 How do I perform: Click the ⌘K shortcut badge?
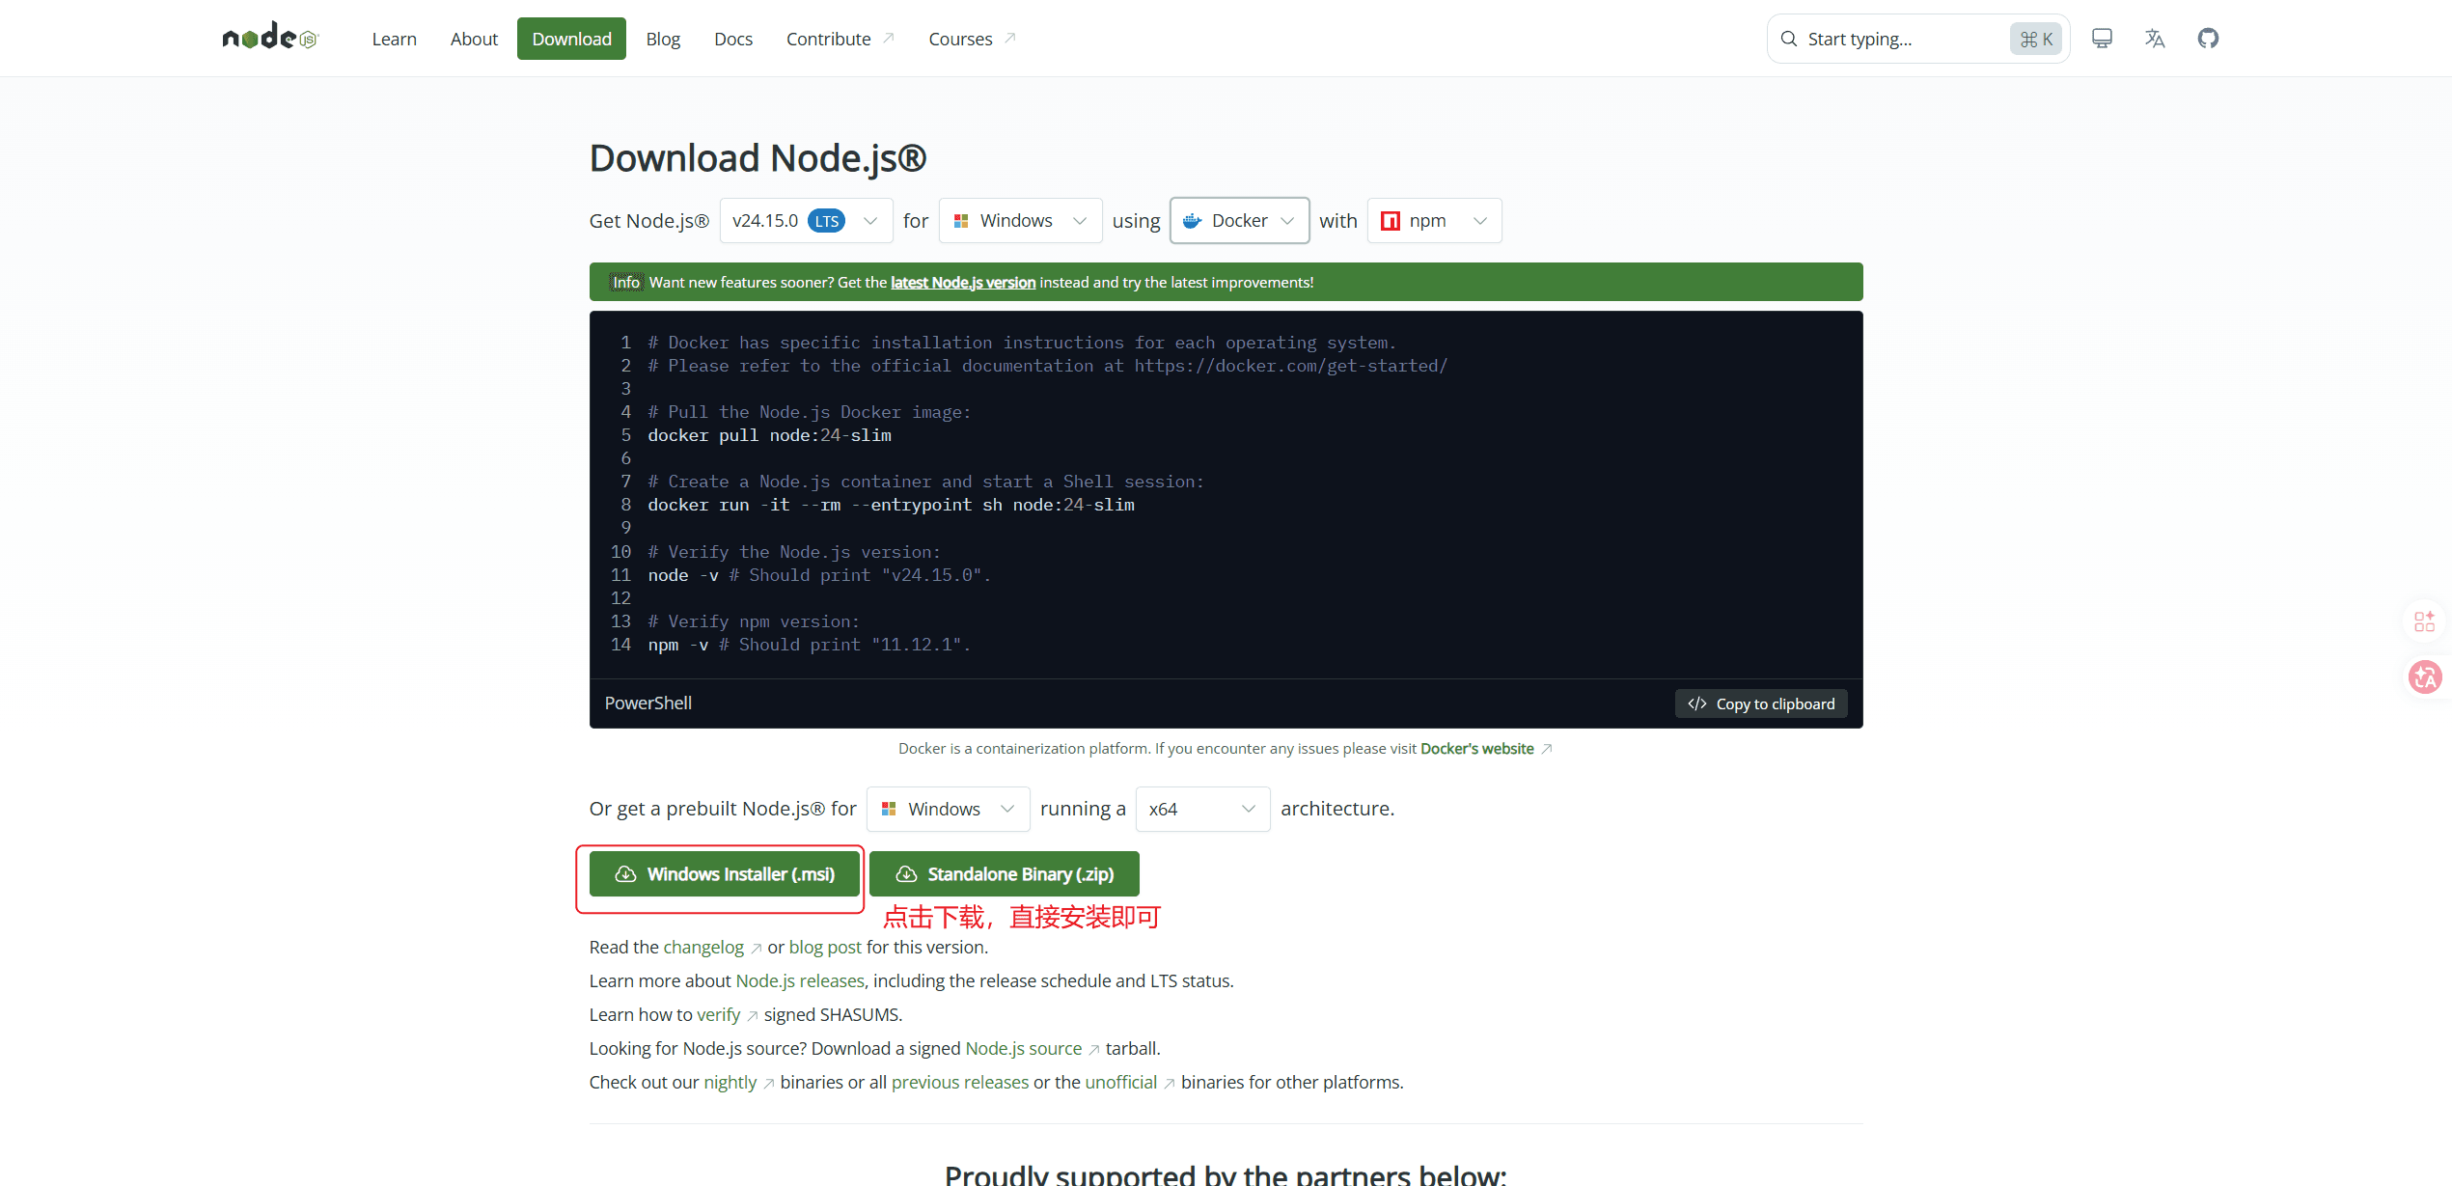pos(2036,39)
